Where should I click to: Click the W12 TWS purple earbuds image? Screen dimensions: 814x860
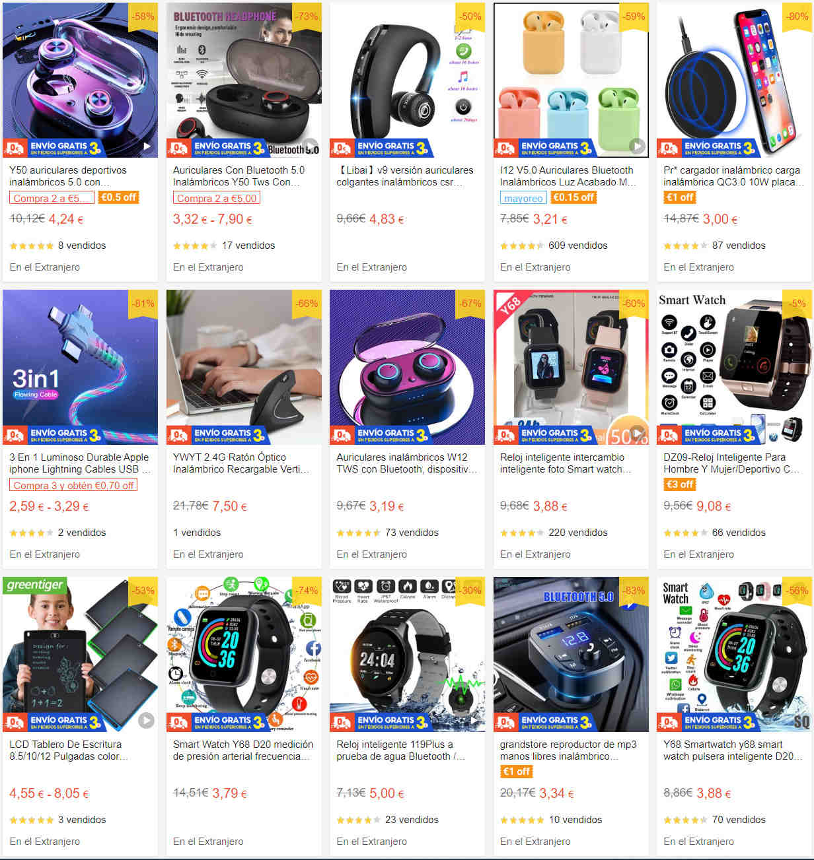coord(407,367)
